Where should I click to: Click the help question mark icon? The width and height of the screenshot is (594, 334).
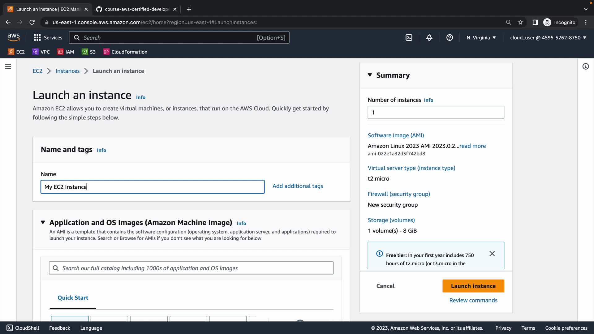(450, 38)
